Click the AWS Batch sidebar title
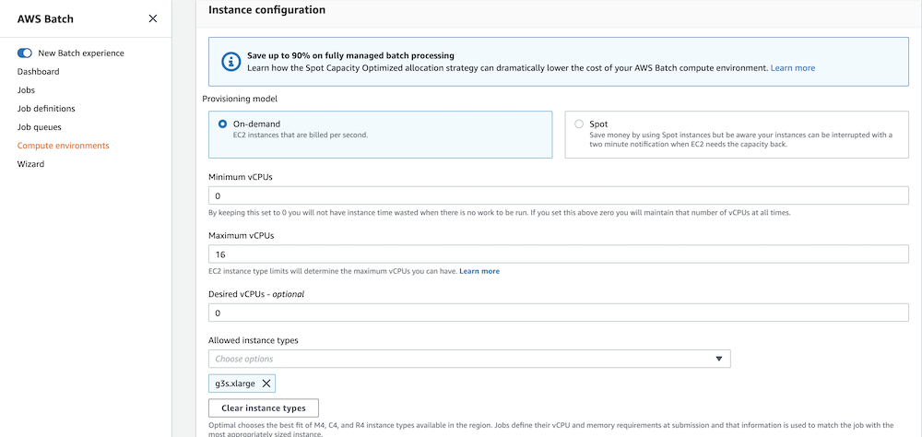The width and height of the screenshot is (922, 437). [45, 18]
